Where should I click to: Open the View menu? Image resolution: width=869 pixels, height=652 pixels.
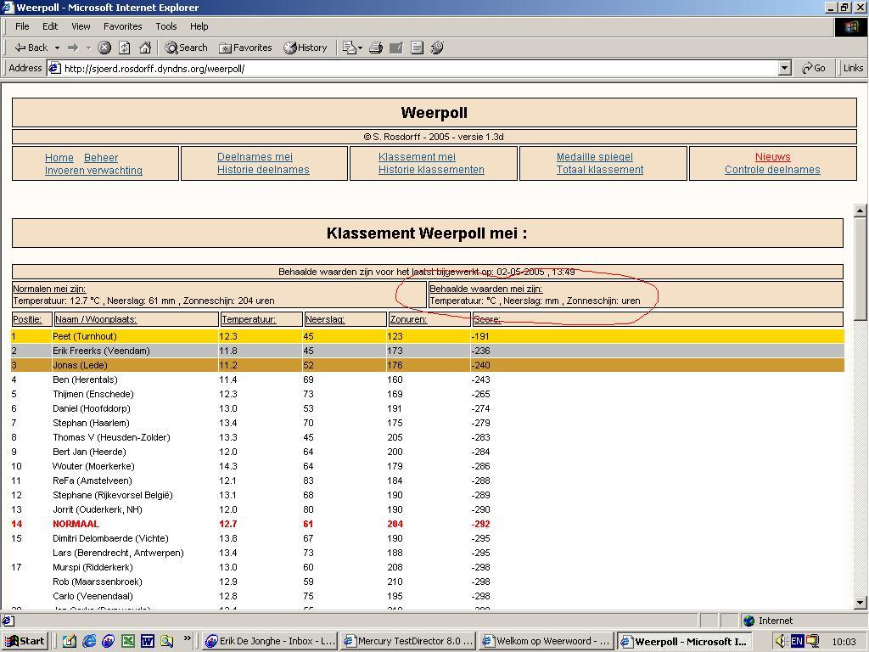(x=81, y=26)
